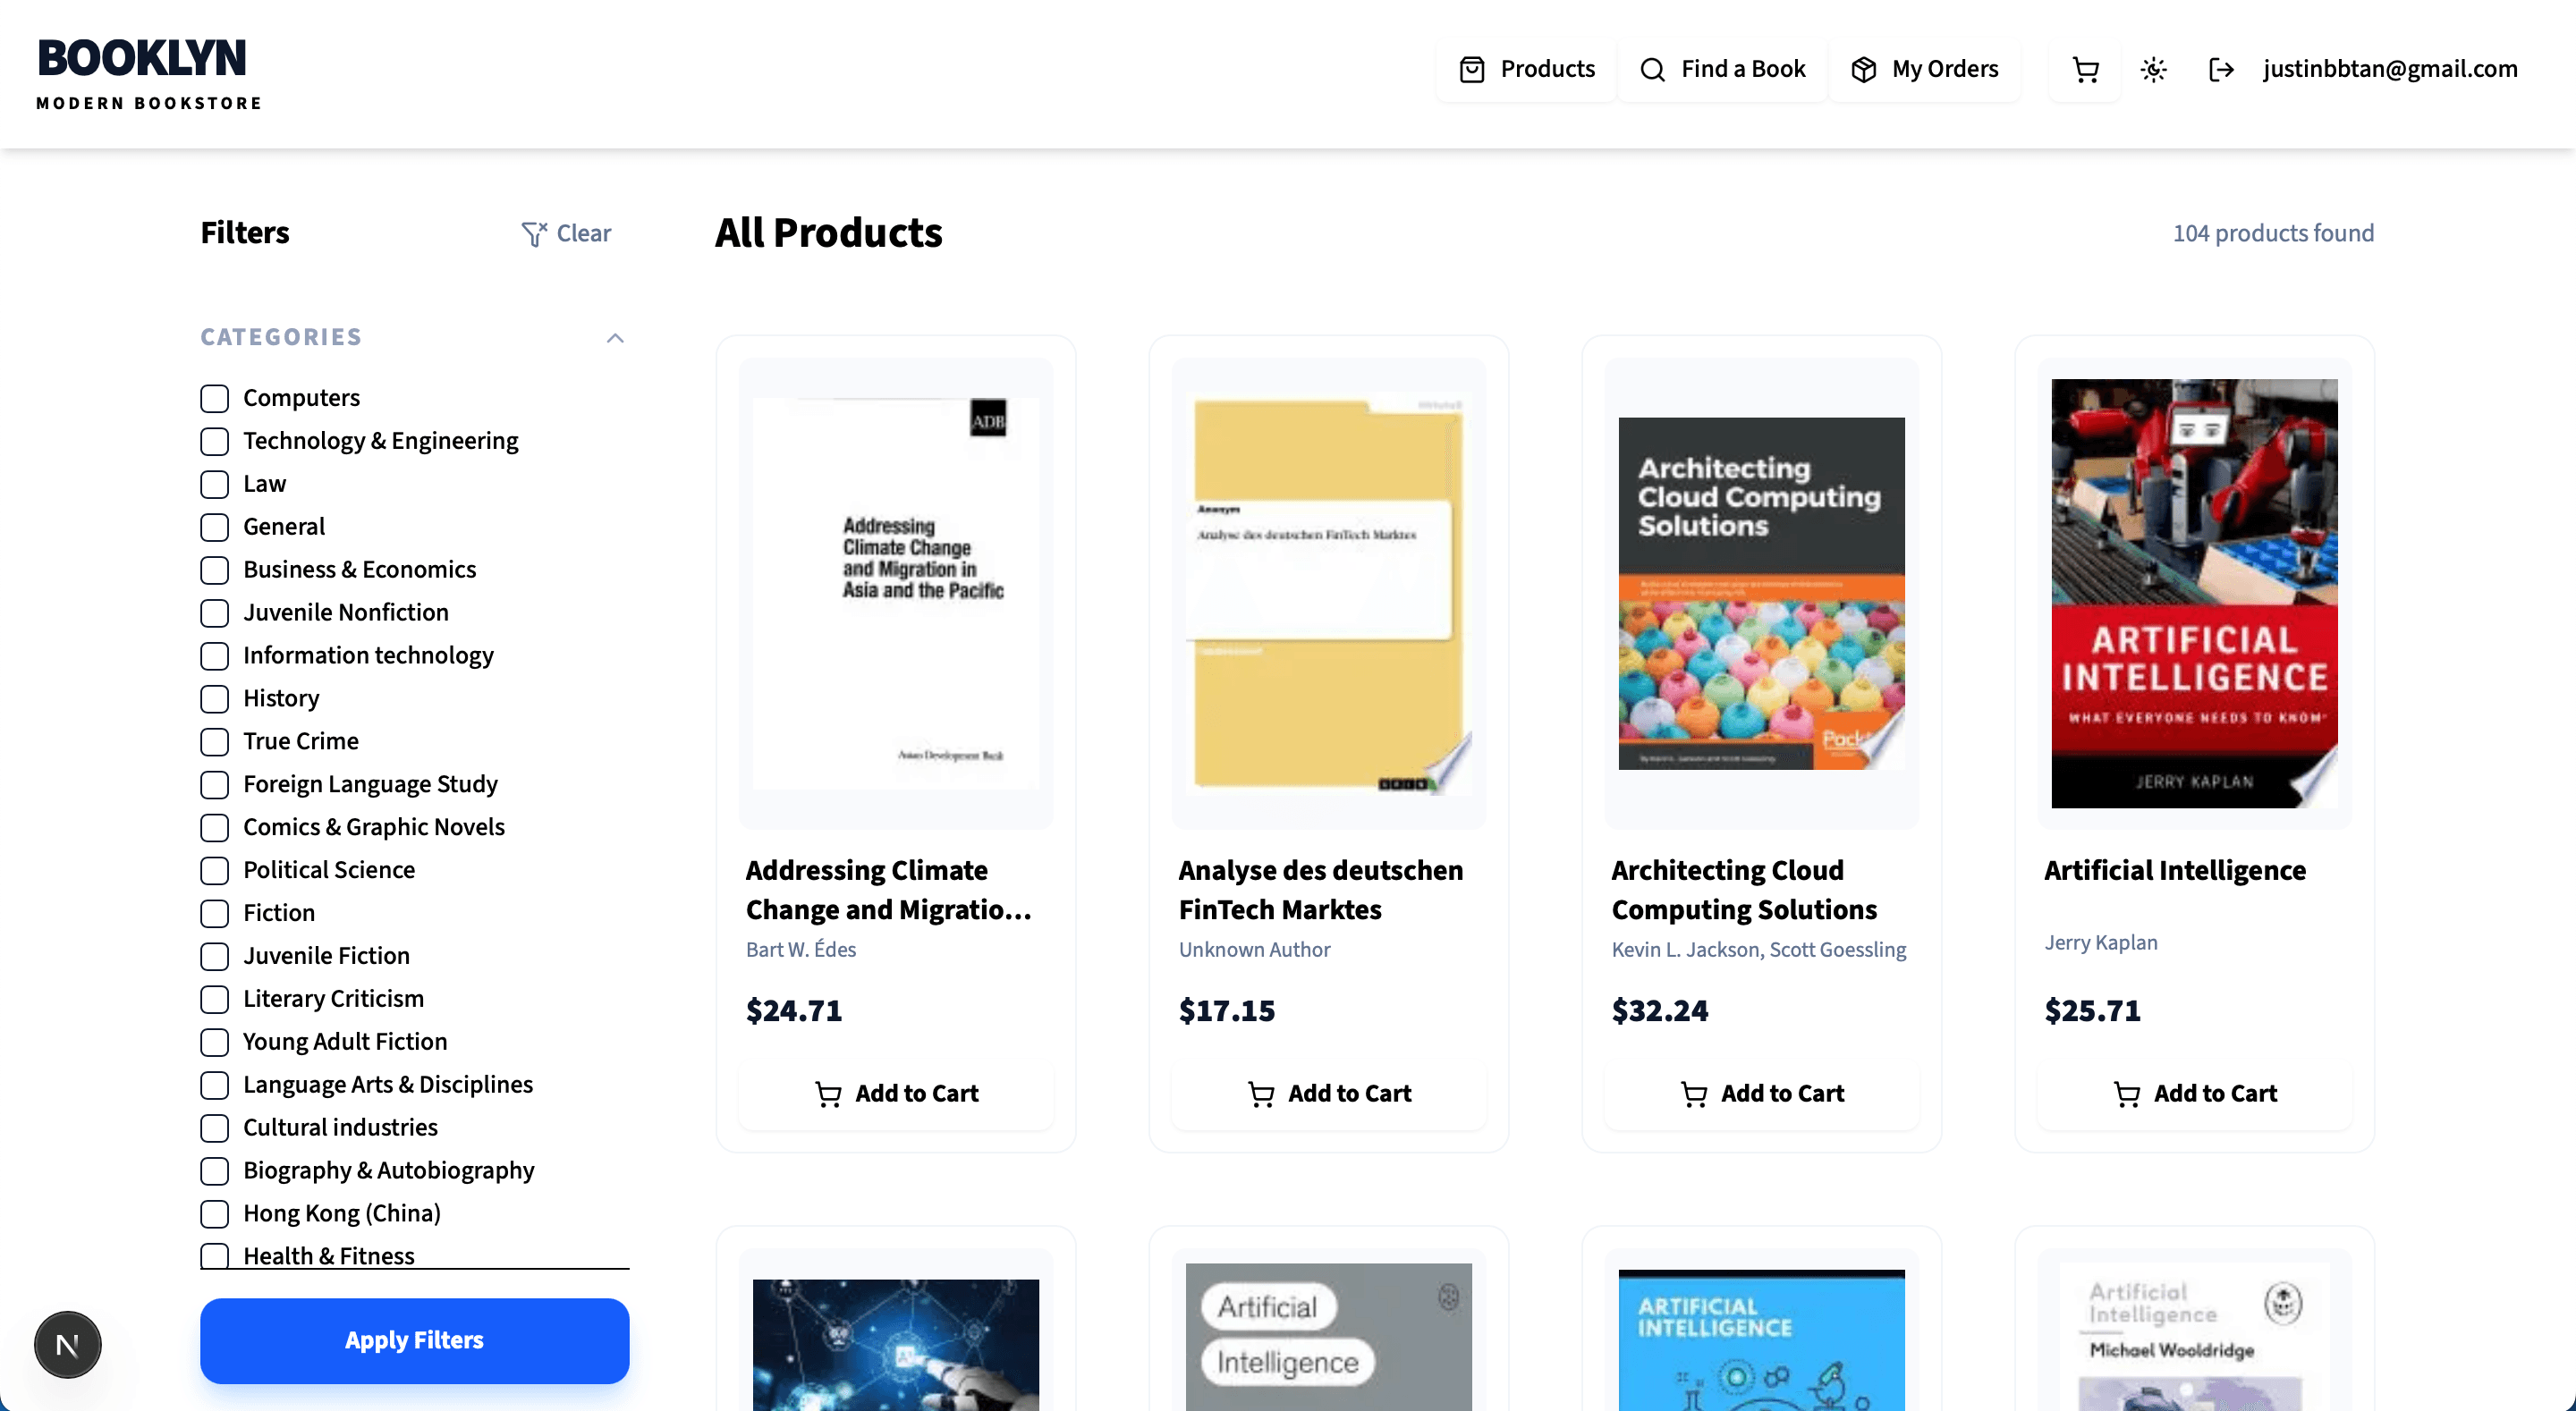Screen dimensions: 2576x1411
Task: Click the 'Analyse des deutschen FinTech Marktes' title
Action: point(1321,890)
